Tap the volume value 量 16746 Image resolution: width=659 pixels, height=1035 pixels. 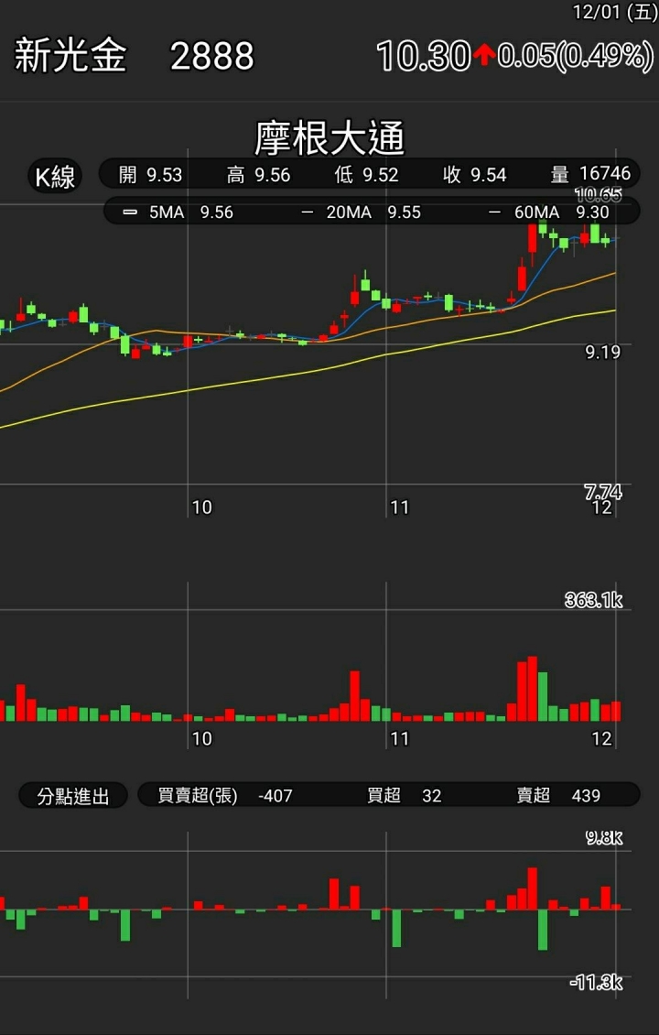tap(590, 174)
